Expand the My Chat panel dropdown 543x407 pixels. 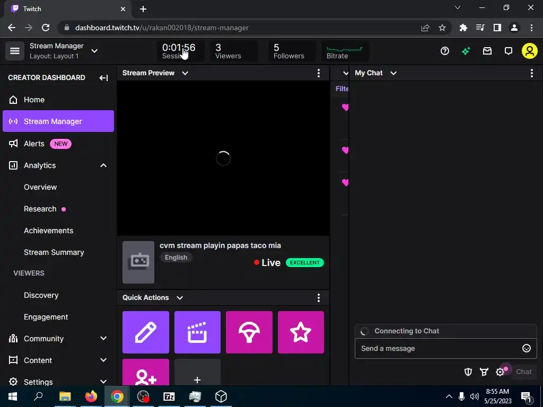pos(393,73)
